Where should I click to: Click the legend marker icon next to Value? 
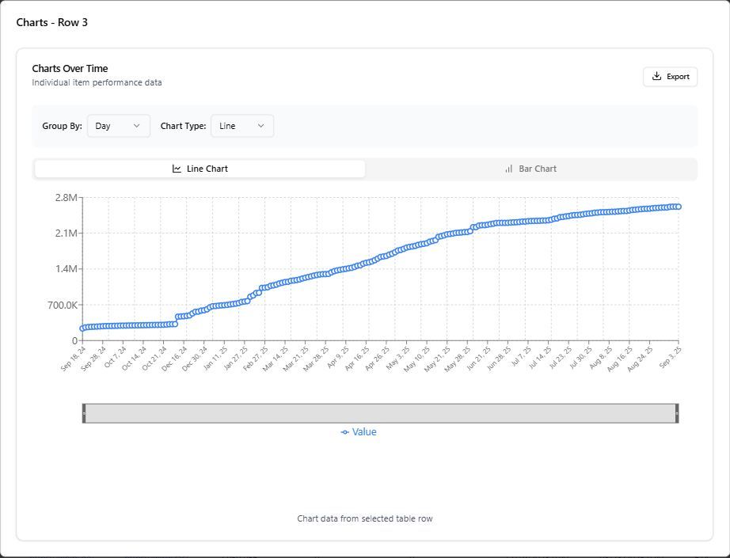344,431
